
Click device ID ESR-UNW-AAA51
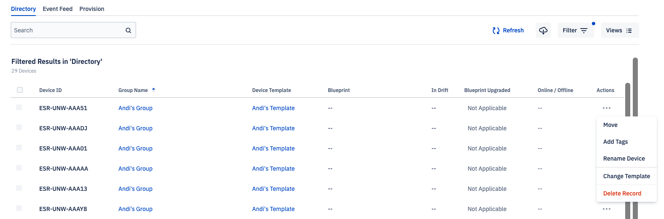click(63, 108)
